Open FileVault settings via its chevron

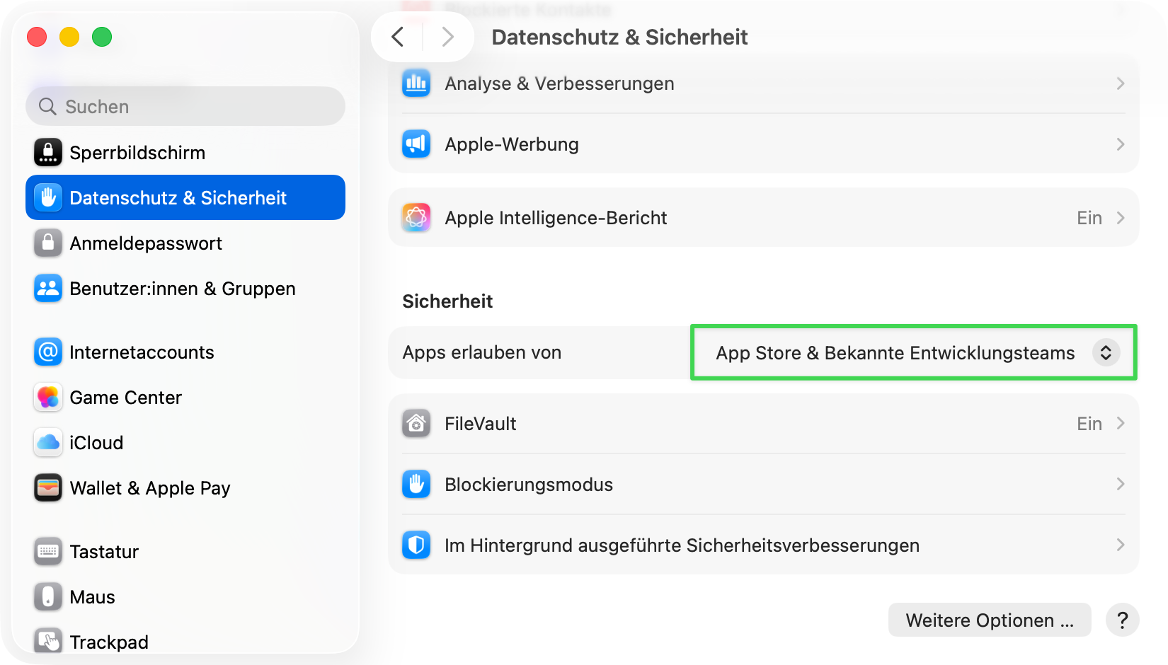pyautogui.click(x=1120, y=424)
